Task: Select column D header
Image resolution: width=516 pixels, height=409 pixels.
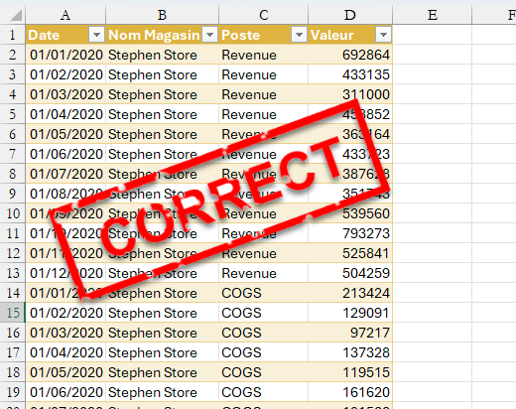Action: [x=350, y=15]
